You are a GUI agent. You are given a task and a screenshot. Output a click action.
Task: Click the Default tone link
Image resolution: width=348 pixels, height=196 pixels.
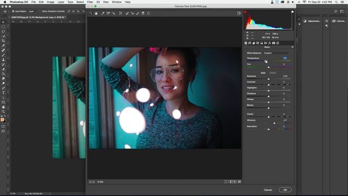point(273,72)
